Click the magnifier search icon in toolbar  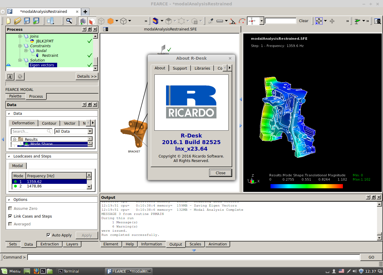tap(69, 21)
